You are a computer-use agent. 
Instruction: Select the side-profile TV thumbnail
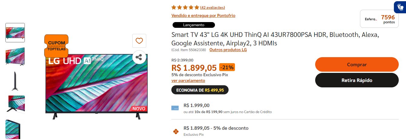tap(15, 81)
